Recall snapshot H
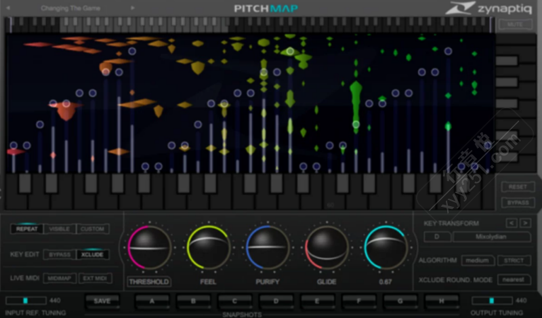The width and height of the screenshot is (542, 318). click(x=442, y=301)
